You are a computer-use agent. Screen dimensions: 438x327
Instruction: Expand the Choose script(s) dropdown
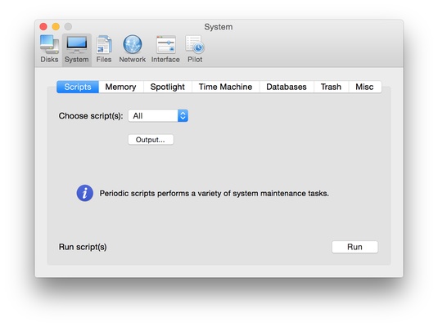pos(158,115)
